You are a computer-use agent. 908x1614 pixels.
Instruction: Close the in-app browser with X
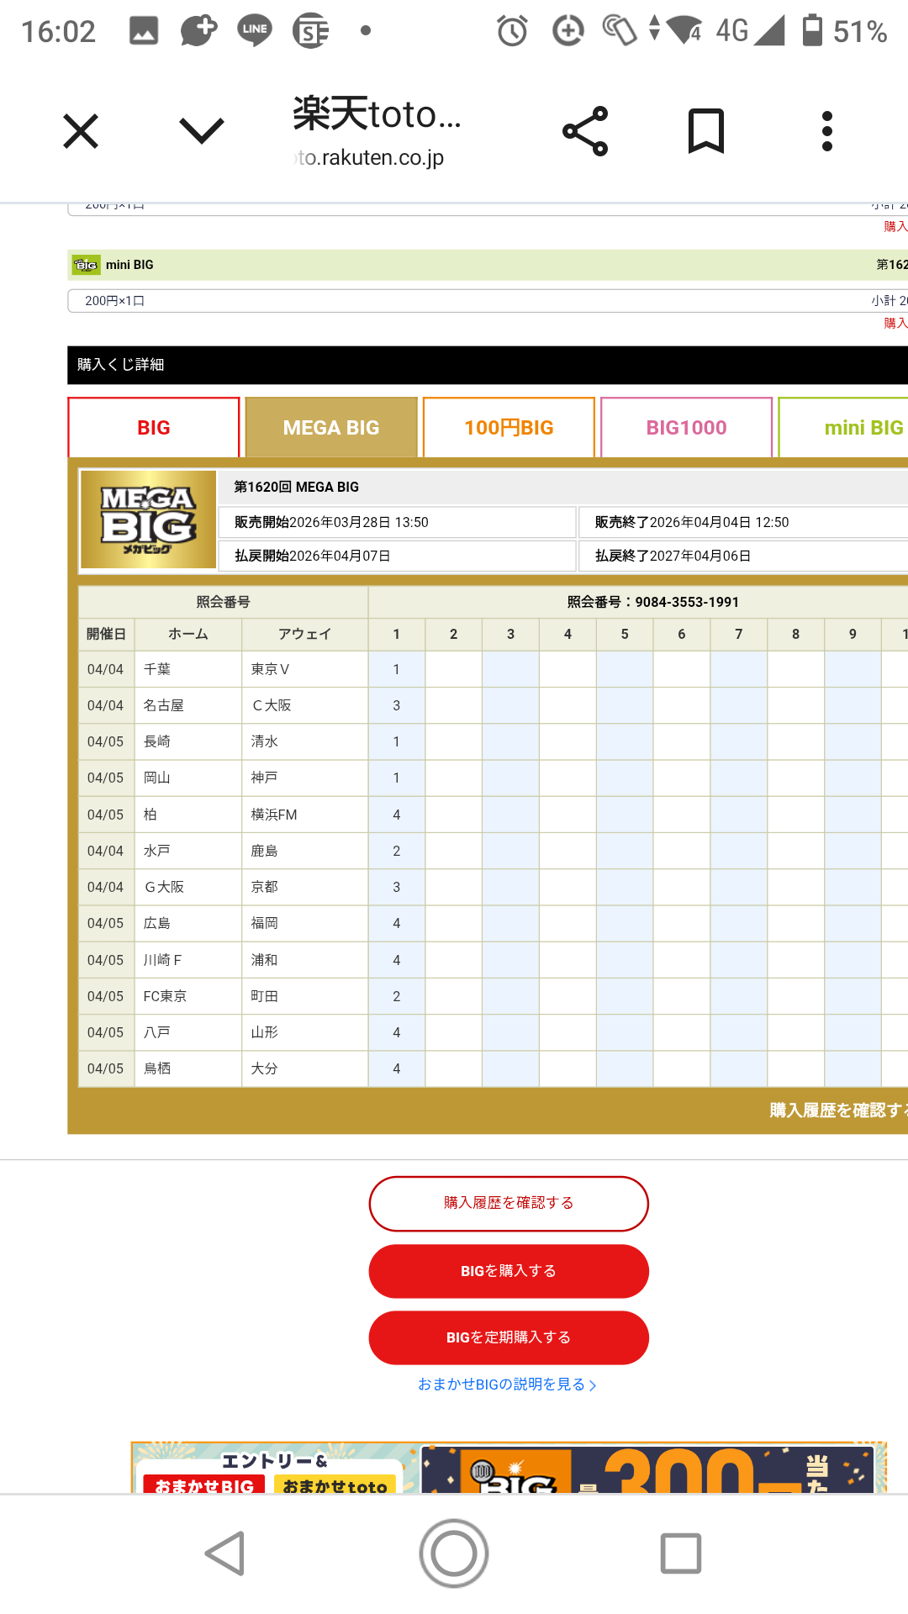click(x=81, y=131)
